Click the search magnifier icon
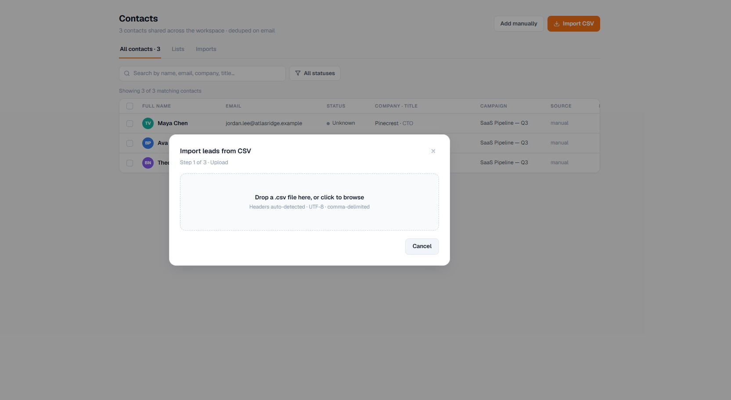The width and height of the screenshot is (731, 400). (x=127, y=73)
